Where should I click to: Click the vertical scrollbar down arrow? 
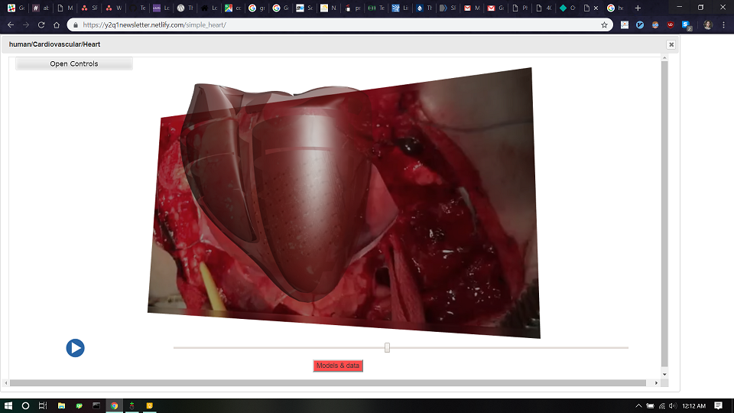(x=664, y=374)
